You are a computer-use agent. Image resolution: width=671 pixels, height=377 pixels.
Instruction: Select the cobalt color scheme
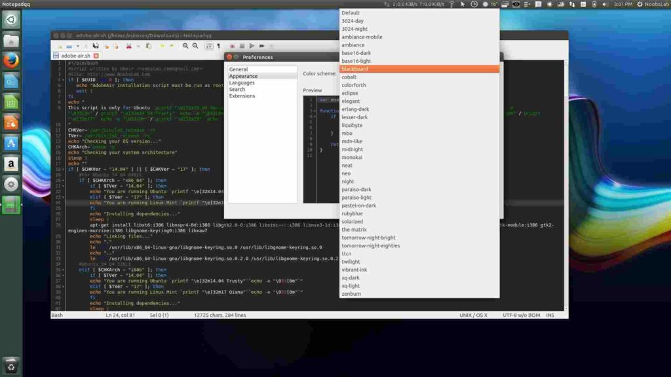tap(349, 77)
